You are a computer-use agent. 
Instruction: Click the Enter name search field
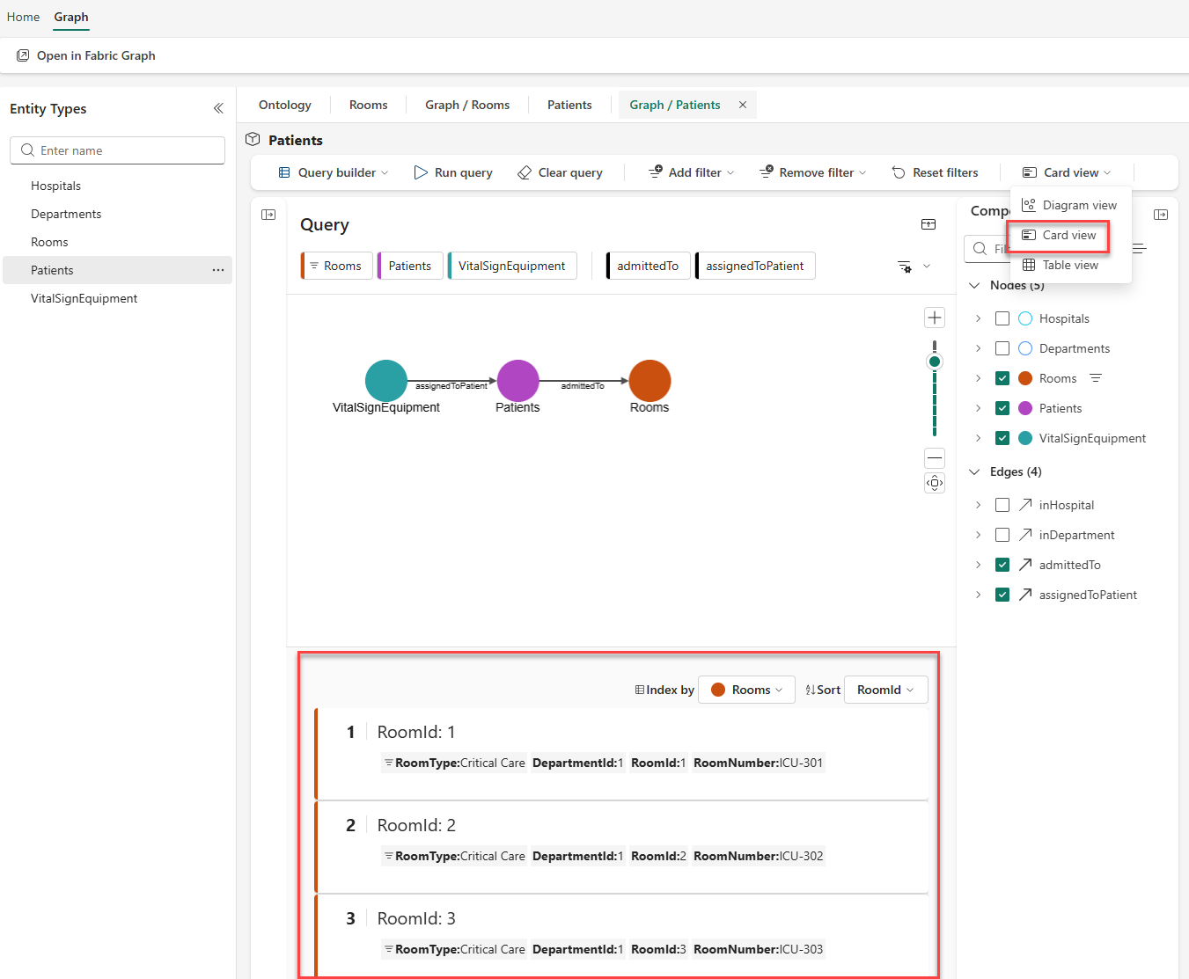point(117,150)
